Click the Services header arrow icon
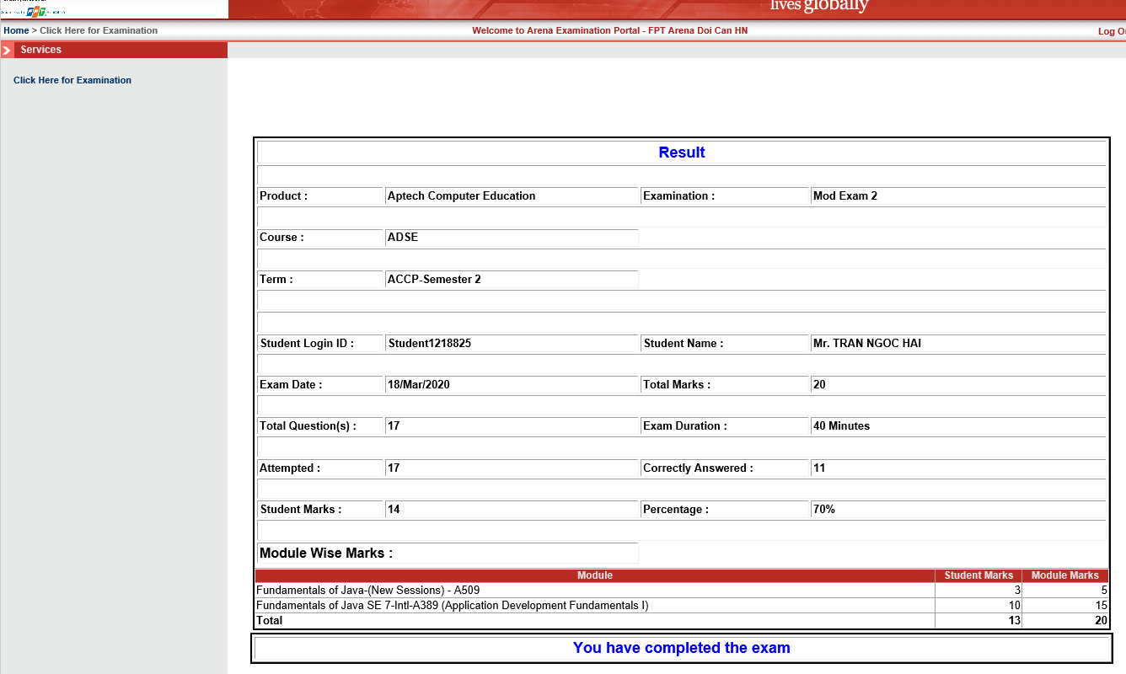The height and width of the screenshot is (674, 1126). click(x=7, y=51)
